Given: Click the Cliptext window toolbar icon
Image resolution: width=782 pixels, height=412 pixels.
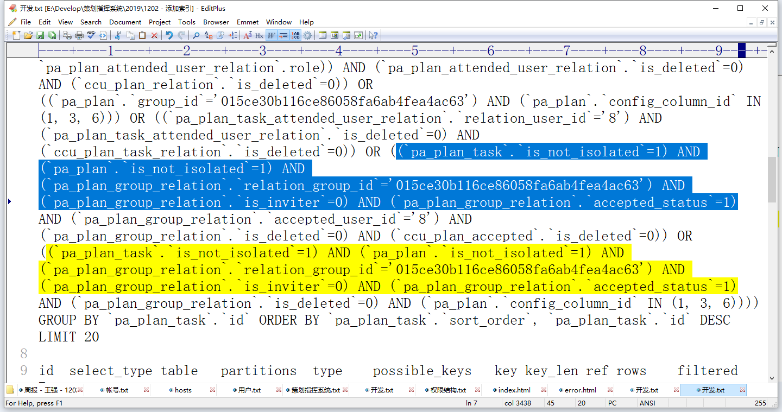Looking at the screenshot, I should pos(323,35).
